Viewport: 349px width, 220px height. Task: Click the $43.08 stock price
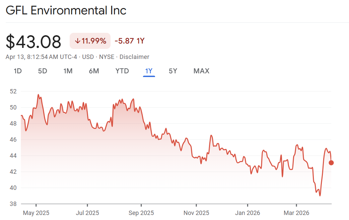tap(33, 42)
